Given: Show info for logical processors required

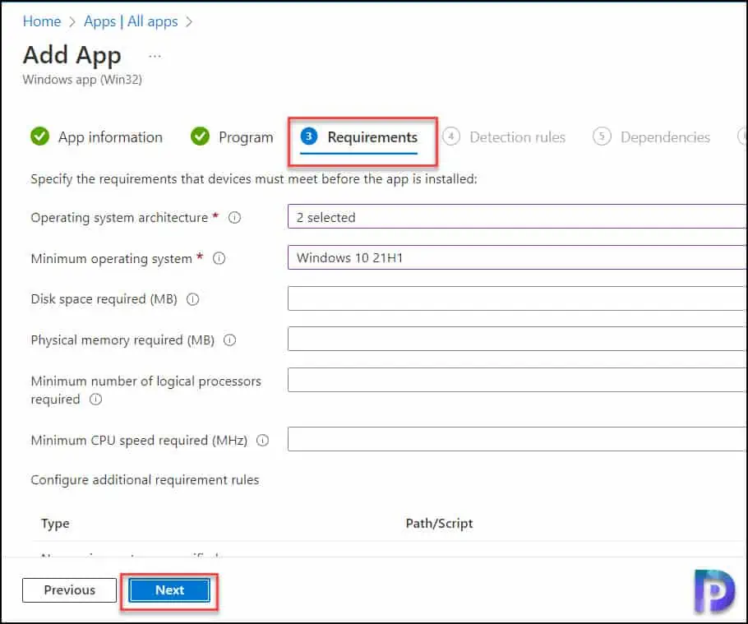Looking at the screenshot, I should point(96,400).
